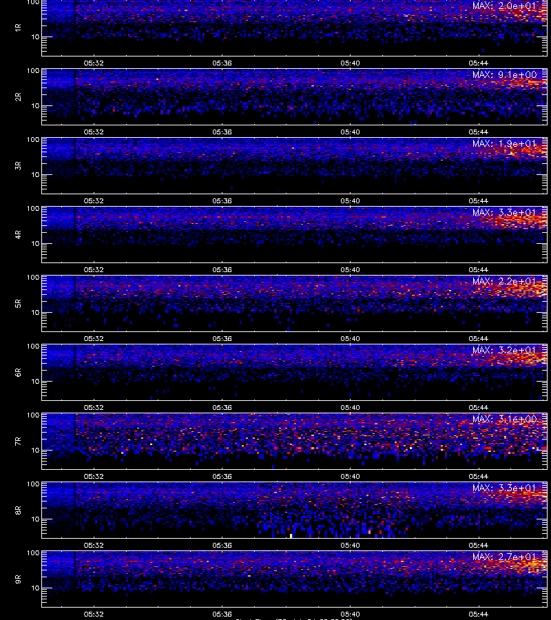Click the 05:44 time tick under panel 7R
The image size is (551, 620).
tap(478, 476)
